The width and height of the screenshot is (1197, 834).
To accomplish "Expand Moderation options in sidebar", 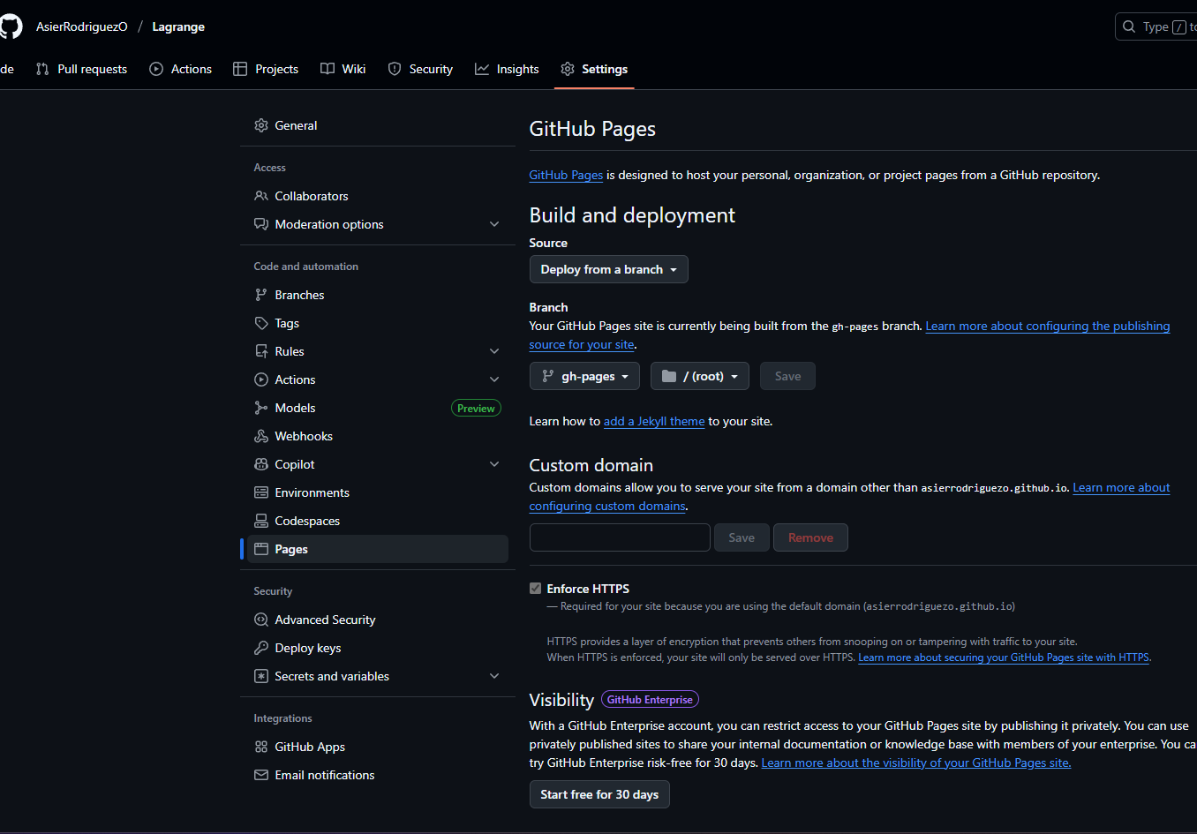I will pyautogui.click(x=494, y=224).
